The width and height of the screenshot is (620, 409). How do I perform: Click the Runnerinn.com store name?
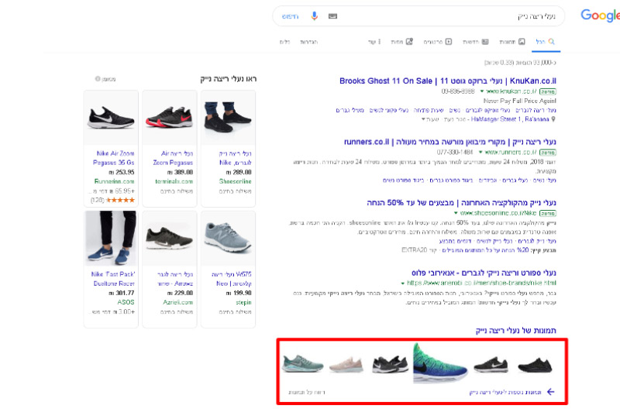[115, 181]
